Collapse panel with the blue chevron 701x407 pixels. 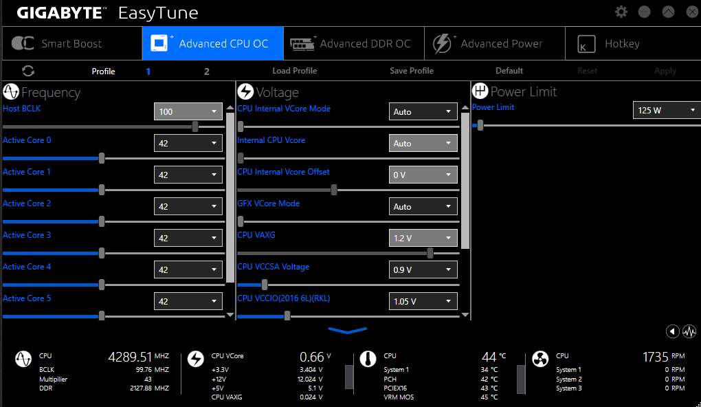click(x=347, y=331)
